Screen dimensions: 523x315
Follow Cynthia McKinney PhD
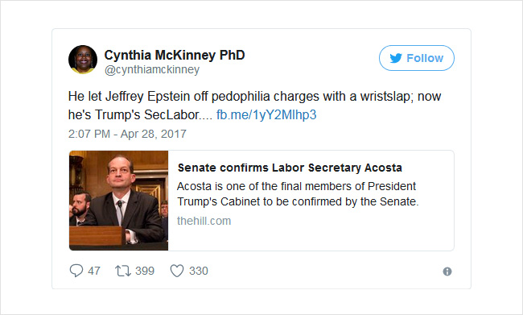click(417, 58)
